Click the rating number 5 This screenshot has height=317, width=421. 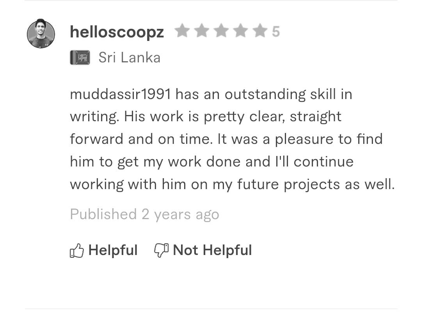click(x=276, y=32)
